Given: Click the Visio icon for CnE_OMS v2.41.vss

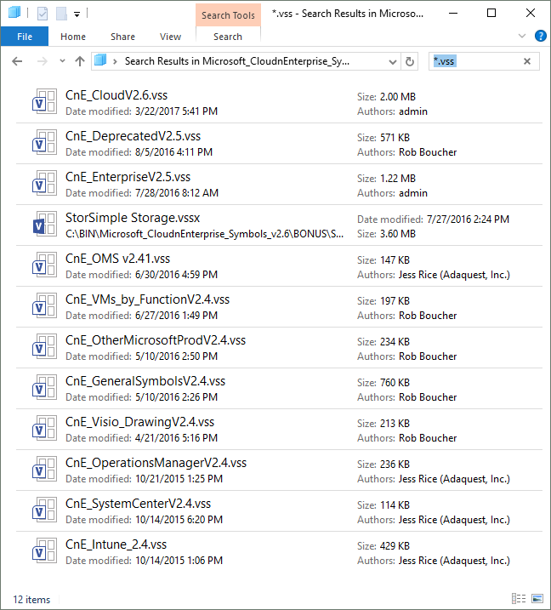Looking at the screenshot, I should 44,265.
